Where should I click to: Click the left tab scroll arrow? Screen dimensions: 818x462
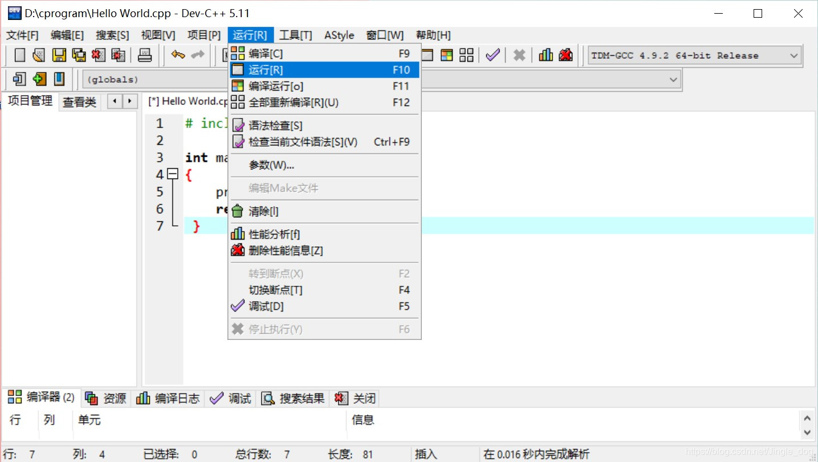(x=115, y=102)
